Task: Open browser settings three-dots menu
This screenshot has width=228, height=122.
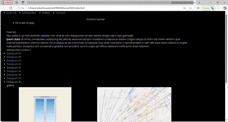Action: point(218,8)
